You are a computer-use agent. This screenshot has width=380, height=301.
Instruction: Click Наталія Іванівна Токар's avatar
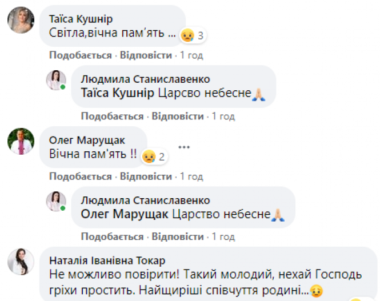[x=21, y=262]
